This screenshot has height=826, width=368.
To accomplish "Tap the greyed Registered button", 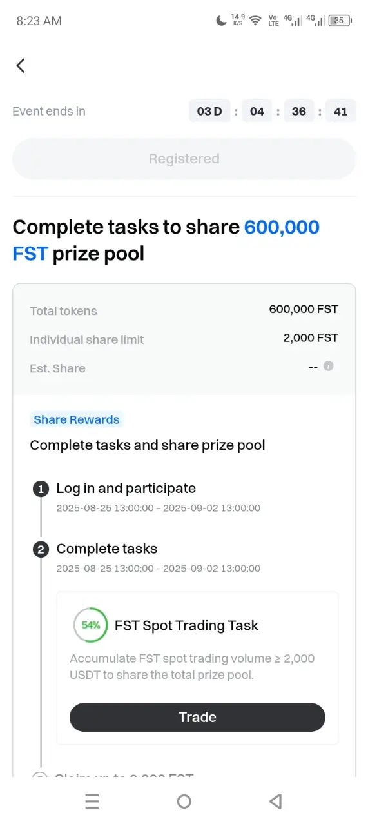I will (x=184, y=159).
